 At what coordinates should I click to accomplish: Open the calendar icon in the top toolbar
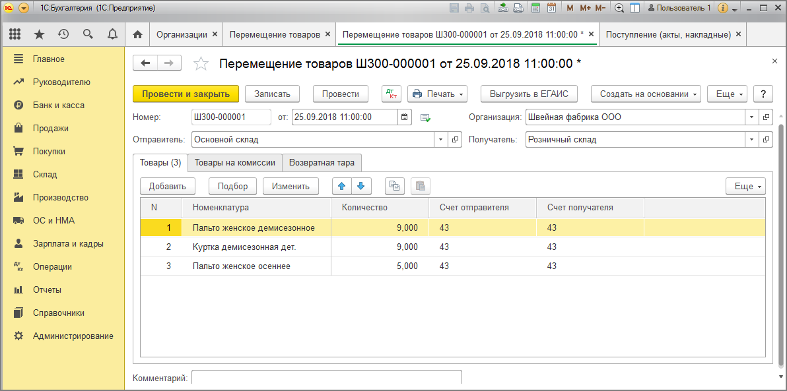tap(552, 7)
